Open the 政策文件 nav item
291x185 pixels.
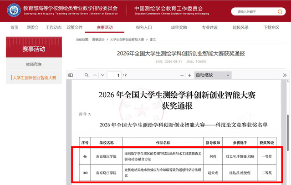tap(75, 27)
